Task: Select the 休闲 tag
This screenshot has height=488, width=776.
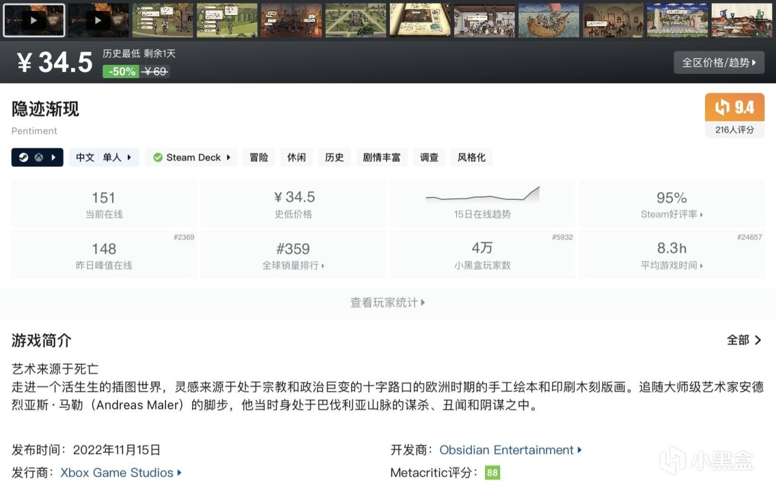Action: 296,158
